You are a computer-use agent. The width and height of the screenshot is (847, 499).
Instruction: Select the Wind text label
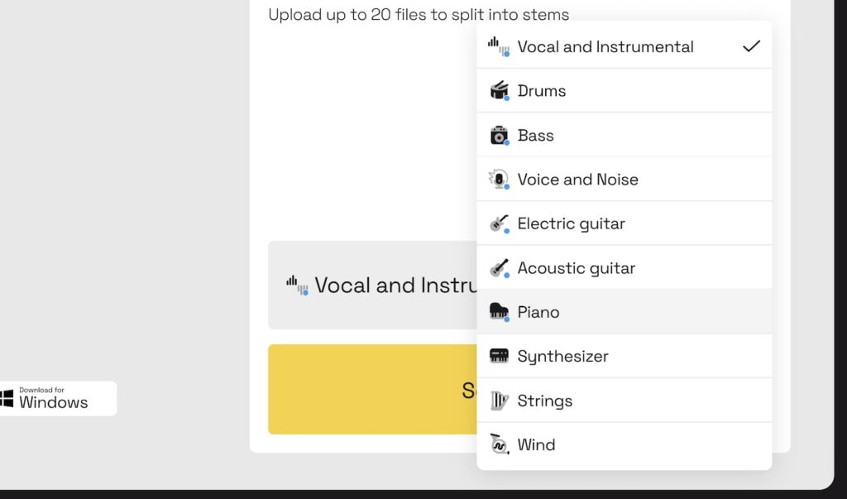pyautogui.click(x=536, y=445)
